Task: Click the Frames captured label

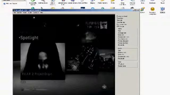Action: [122, 16]
